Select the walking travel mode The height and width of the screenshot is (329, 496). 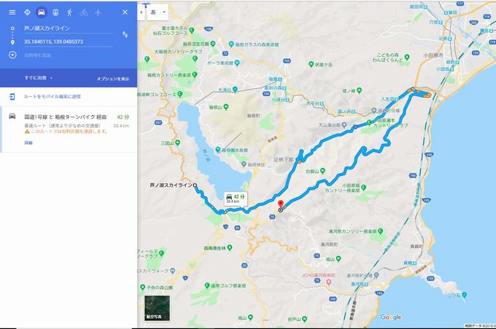(x=69, y=12)
